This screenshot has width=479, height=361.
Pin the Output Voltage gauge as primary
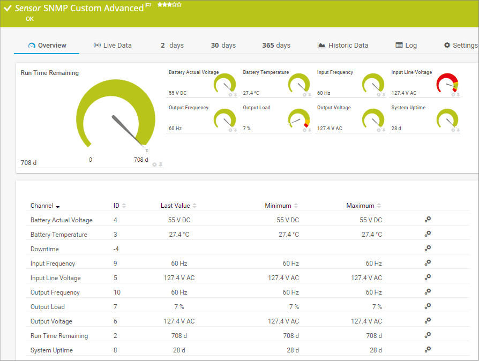(384, 130)
